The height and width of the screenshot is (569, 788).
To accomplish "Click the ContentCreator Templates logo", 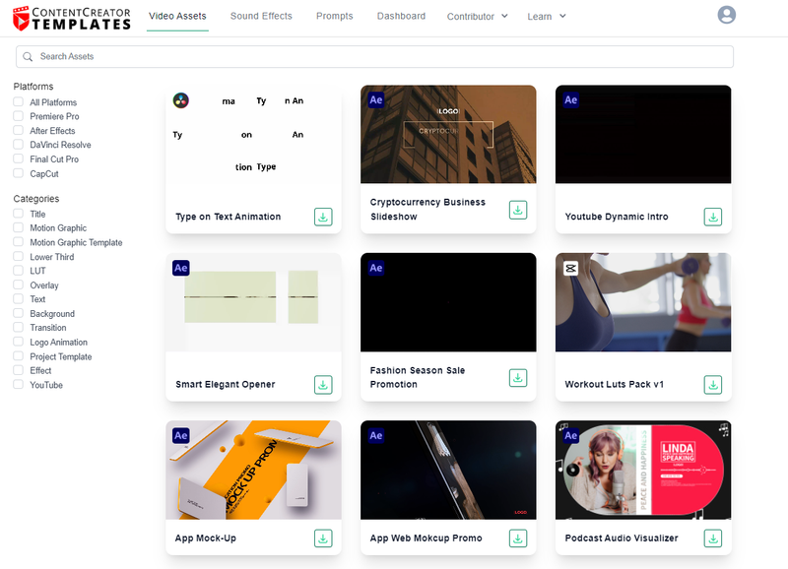I will (x=69, y=17).
